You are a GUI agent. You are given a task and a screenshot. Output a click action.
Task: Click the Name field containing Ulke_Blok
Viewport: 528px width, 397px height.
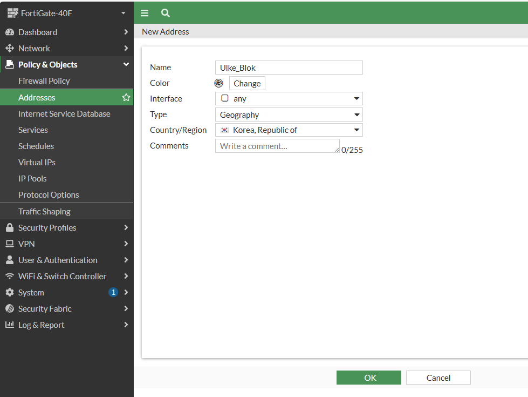click(289, 68)
